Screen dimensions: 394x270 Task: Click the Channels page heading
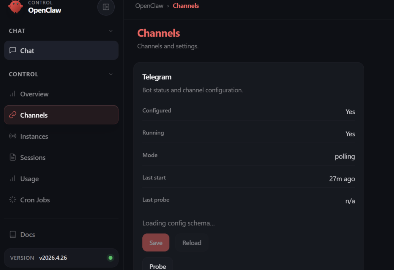click(x=158, y=33)
